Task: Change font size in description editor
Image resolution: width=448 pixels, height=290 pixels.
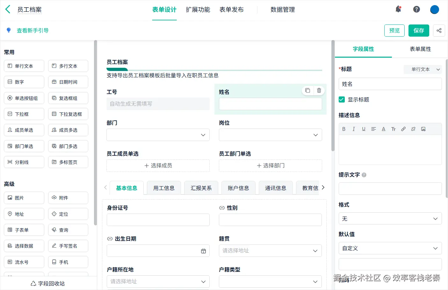Action: pos(394,129)
